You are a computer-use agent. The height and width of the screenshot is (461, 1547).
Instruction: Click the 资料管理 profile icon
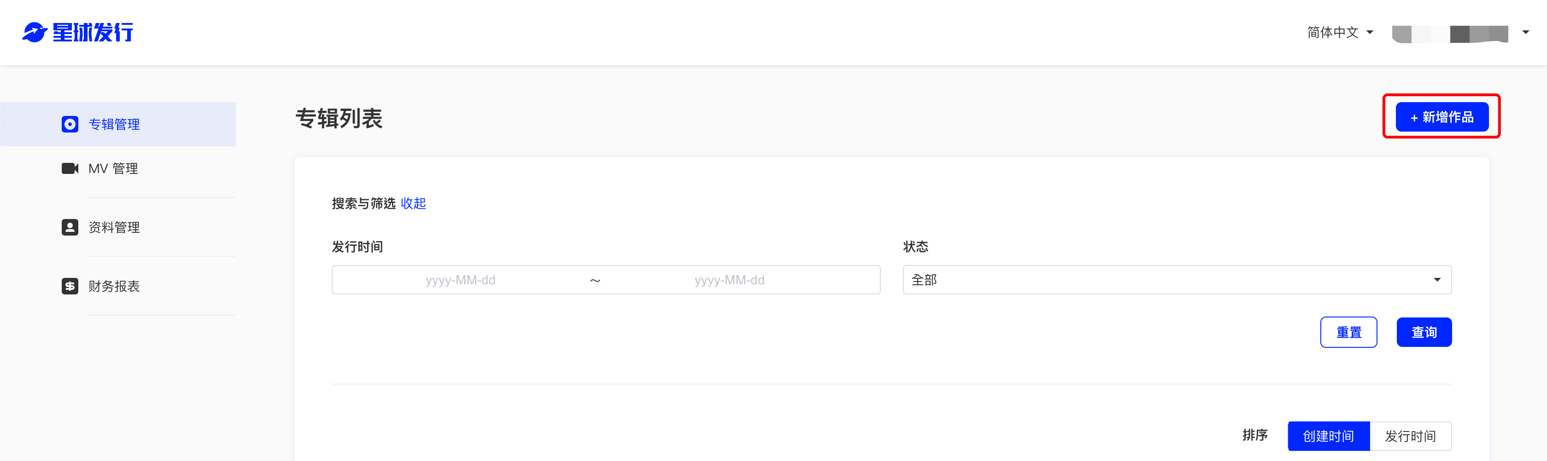[70, 227]
